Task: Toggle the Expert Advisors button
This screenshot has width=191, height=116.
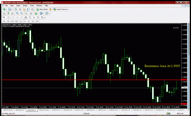Action: point(61,9)
